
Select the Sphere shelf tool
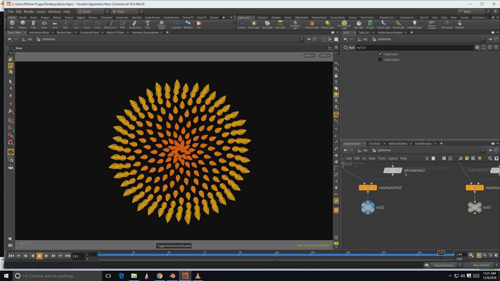coord(23,25)
